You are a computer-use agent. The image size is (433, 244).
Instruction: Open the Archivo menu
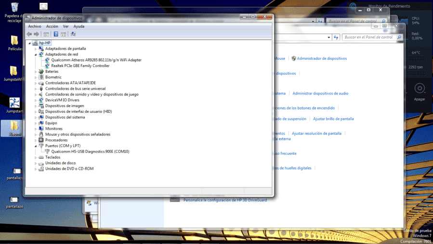[35, 27]
